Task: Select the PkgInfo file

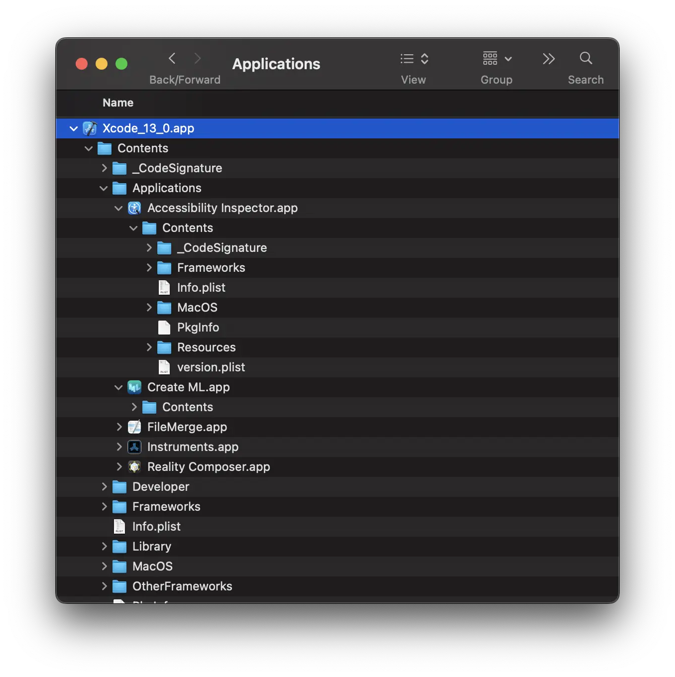Action: (198, 328)
